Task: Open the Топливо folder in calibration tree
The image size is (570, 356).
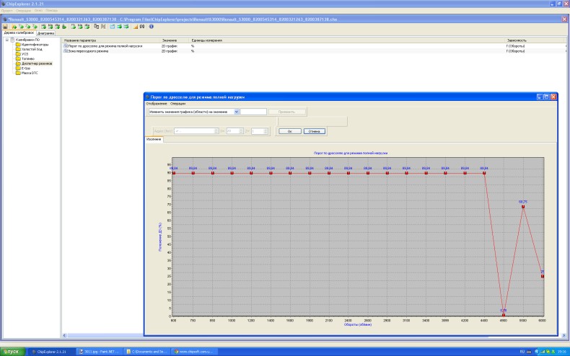Action: [x=29, y=58]
